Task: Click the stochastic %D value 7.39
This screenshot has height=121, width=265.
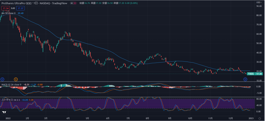Action: pos(31,100)
